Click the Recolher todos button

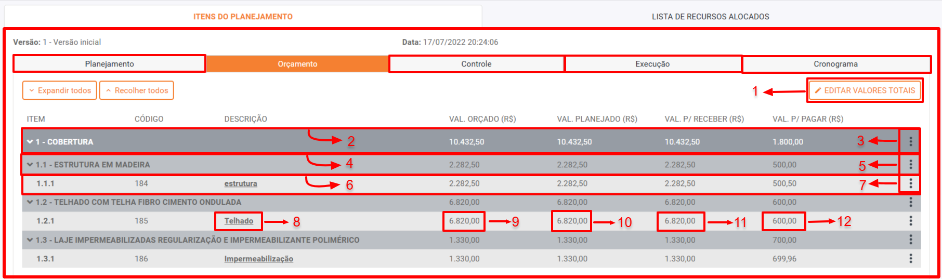coord(137,90)
